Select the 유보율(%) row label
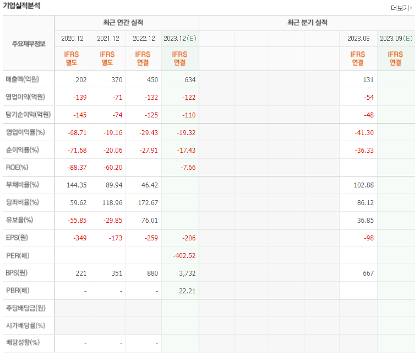Screen dimensions: 420x354 click(20, 220)
